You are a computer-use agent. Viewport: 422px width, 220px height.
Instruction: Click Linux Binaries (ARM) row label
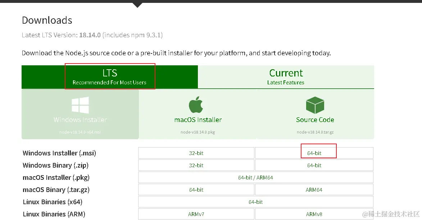pos(54,214)
